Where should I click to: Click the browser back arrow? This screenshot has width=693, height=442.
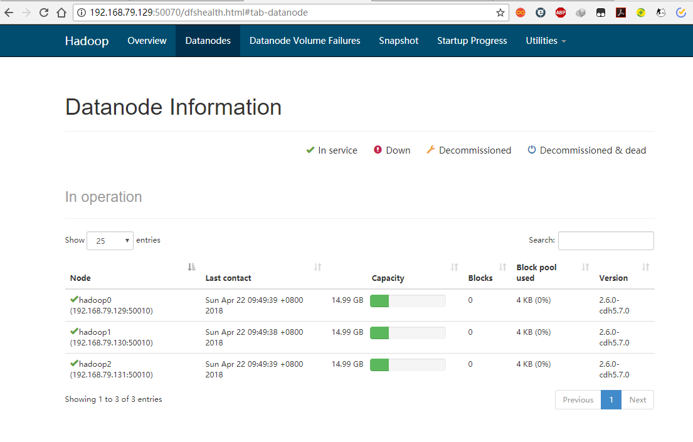[x=9, y=13]
